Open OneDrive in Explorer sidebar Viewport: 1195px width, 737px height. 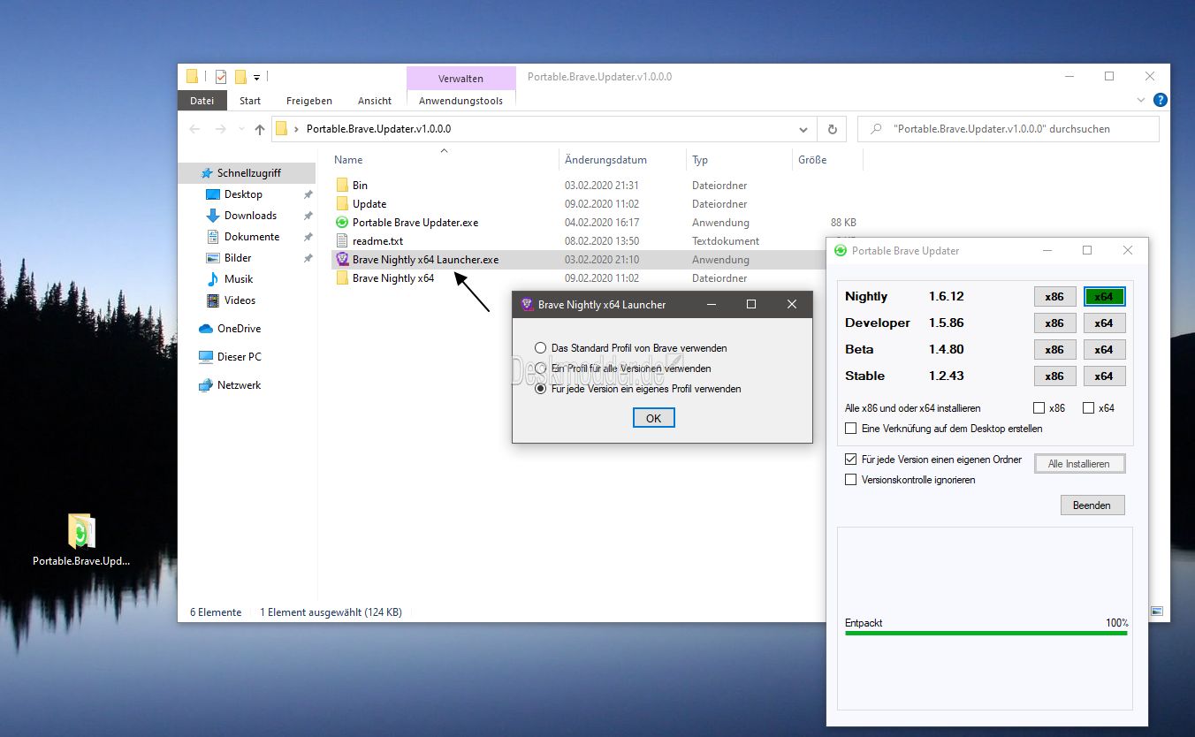coord(239,329)
